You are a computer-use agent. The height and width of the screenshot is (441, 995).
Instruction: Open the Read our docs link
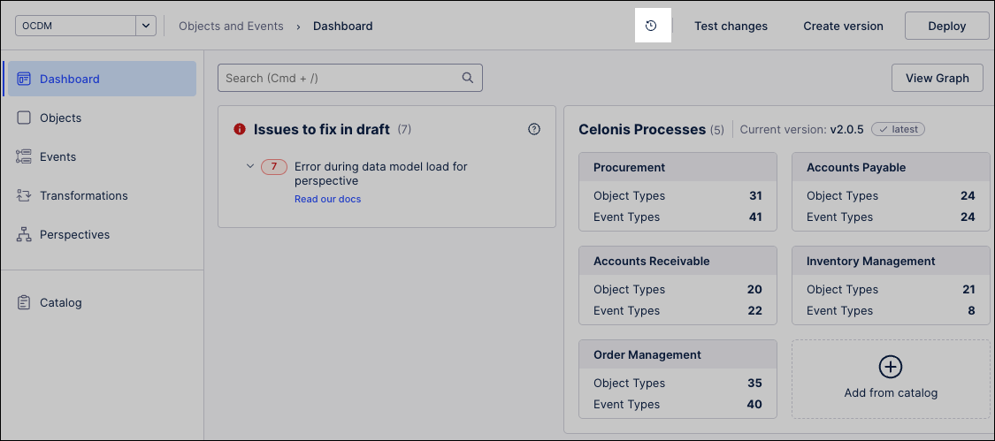pos(327,199)
